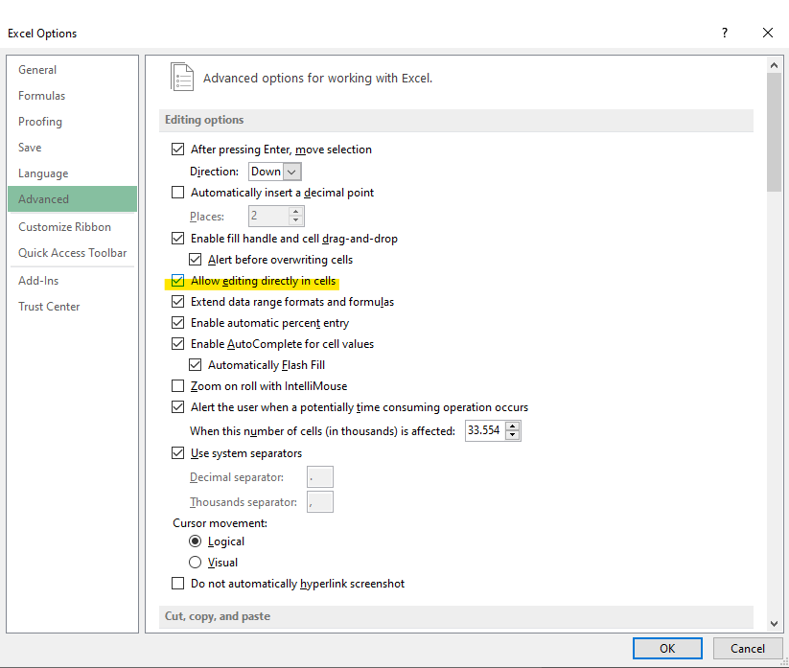Toggle After pressing Enter, move selection
789x668 pixels.
177,150
